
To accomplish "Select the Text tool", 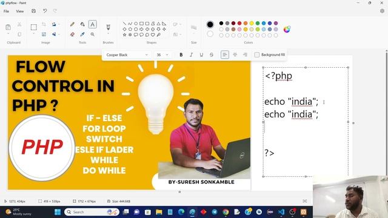I will (x=92, y=24).
